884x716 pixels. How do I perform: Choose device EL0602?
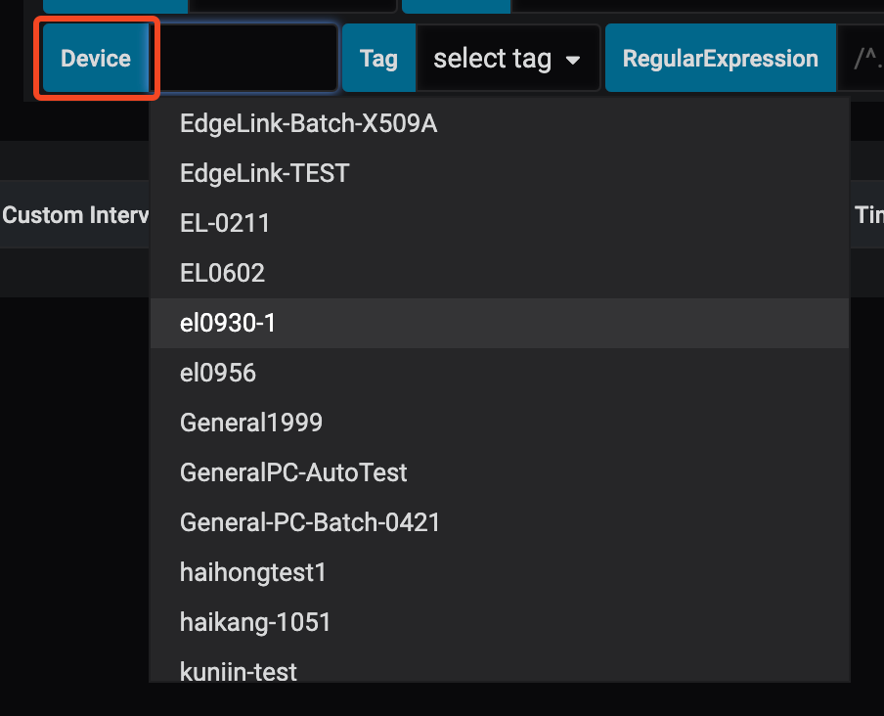[220, 273]
